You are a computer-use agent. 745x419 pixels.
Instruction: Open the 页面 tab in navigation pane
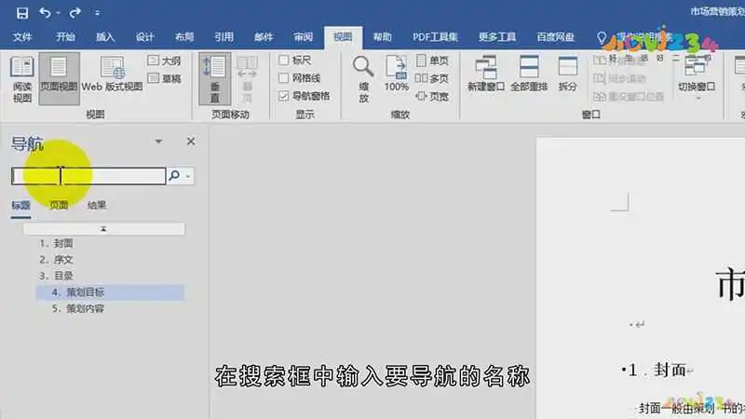(59, 206)
